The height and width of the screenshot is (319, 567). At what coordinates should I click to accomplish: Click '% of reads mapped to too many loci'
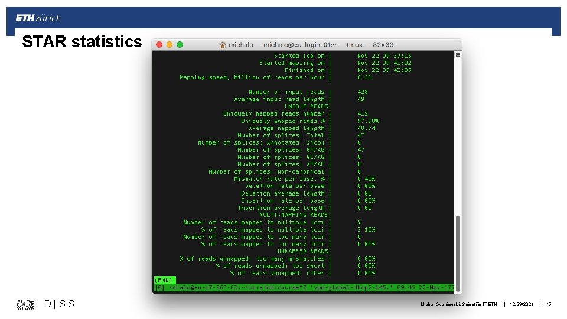(263, 244)
